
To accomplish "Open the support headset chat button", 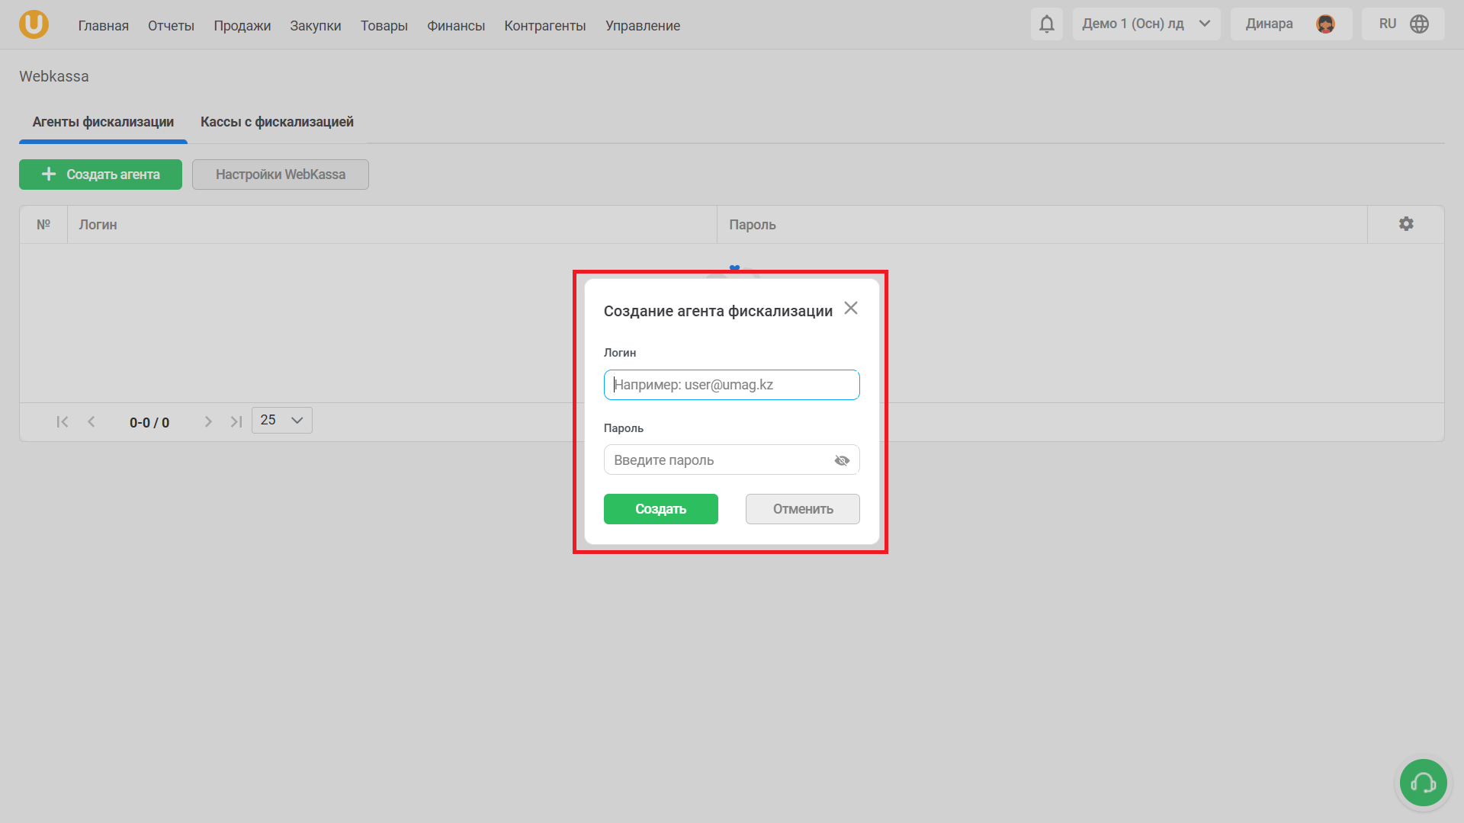I will 1423,783.
